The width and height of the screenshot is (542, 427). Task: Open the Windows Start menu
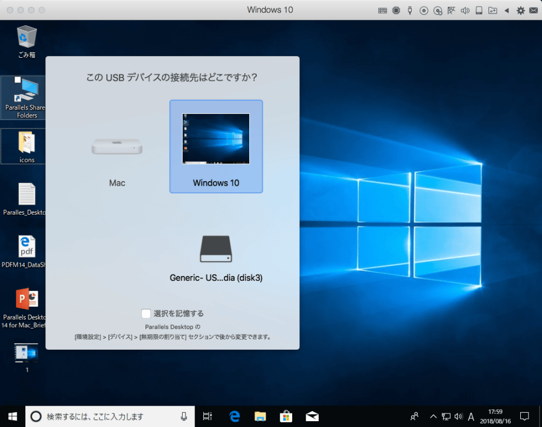click(12, 416)
